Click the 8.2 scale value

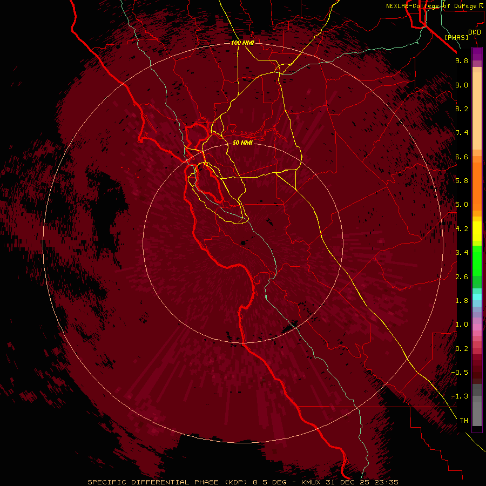(x=462, y=109)
